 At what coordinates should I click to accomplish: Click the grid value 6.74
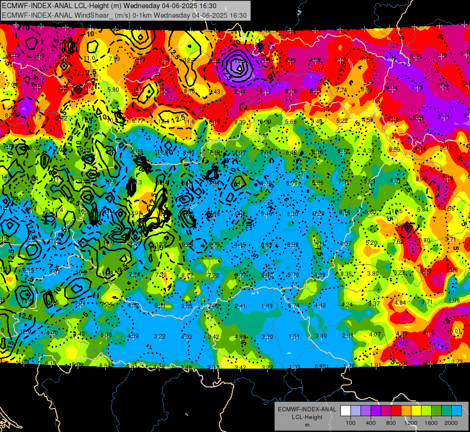click(x=294, y=305)
